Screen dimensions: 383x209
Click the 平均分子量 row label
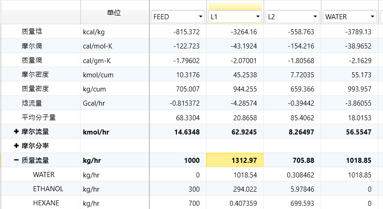pos(38,118)
